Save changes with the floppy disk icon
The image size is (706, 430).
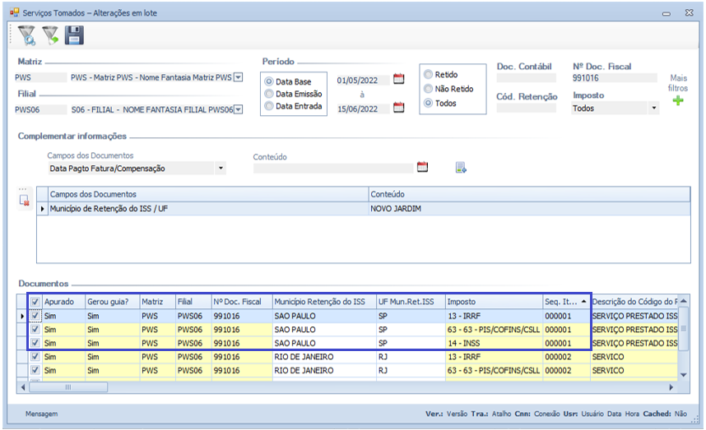click(x=74, y=35)
